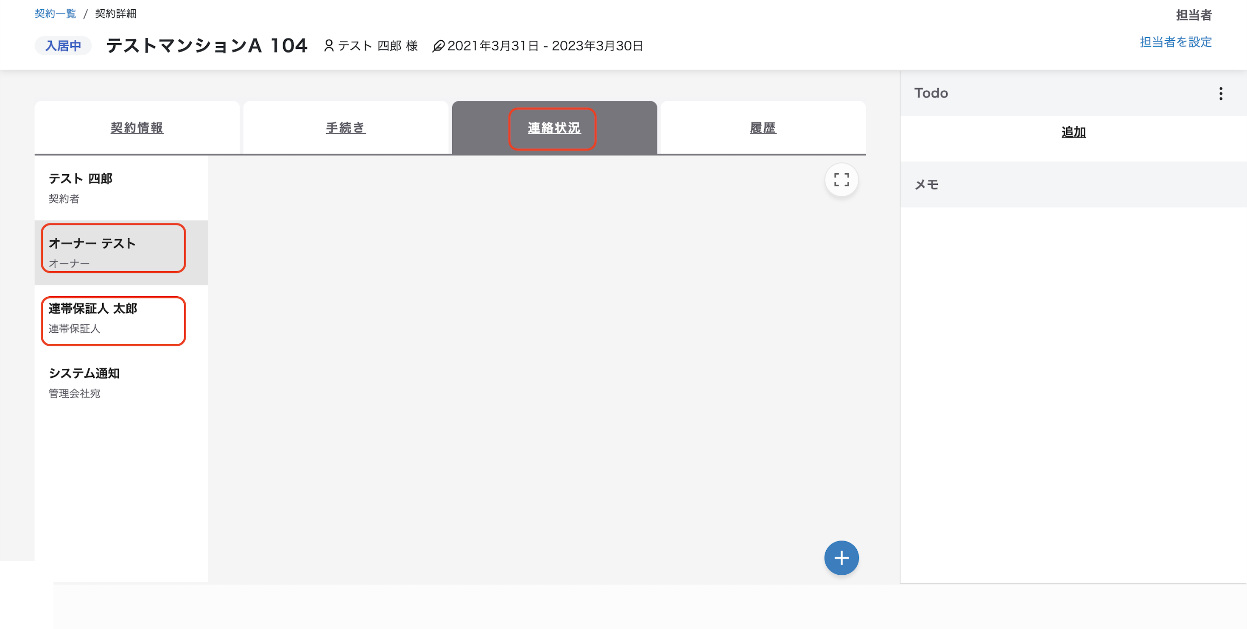1247x629 pixels.
Task: Select contact オーナー テスト
Action: [121, 253]
